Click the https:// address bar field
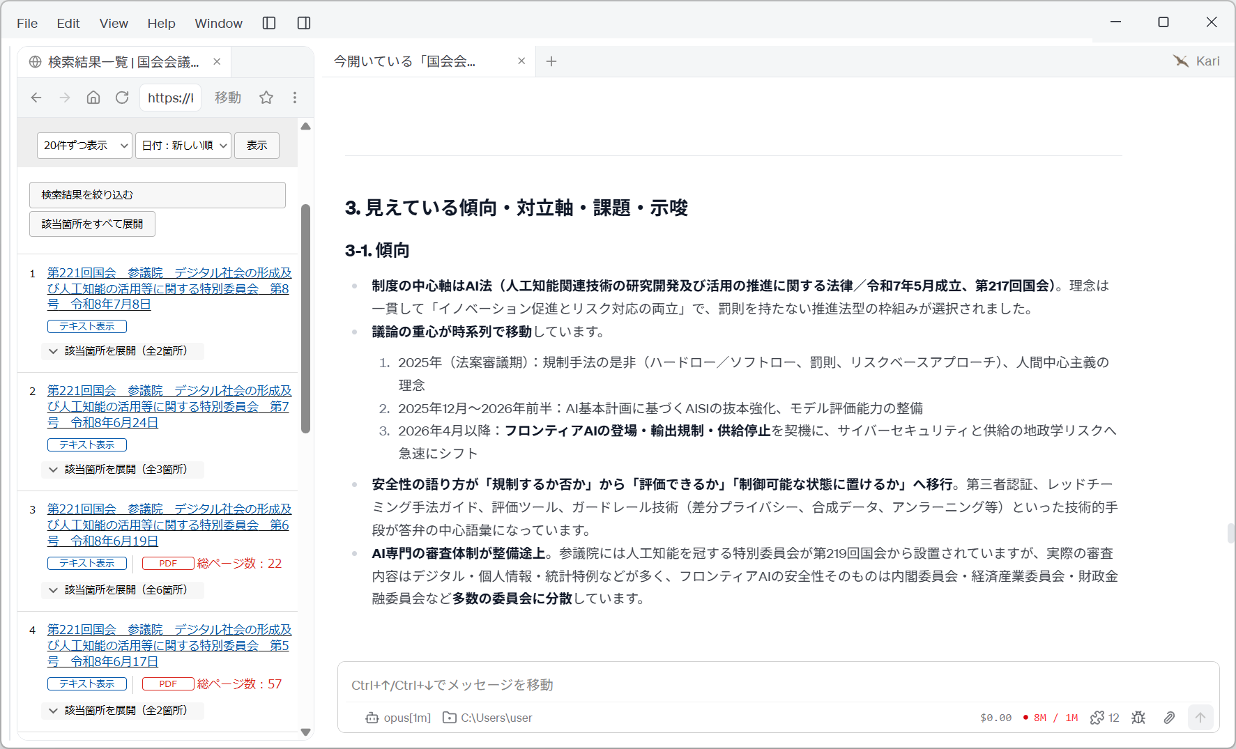 (x=171, y=98)
